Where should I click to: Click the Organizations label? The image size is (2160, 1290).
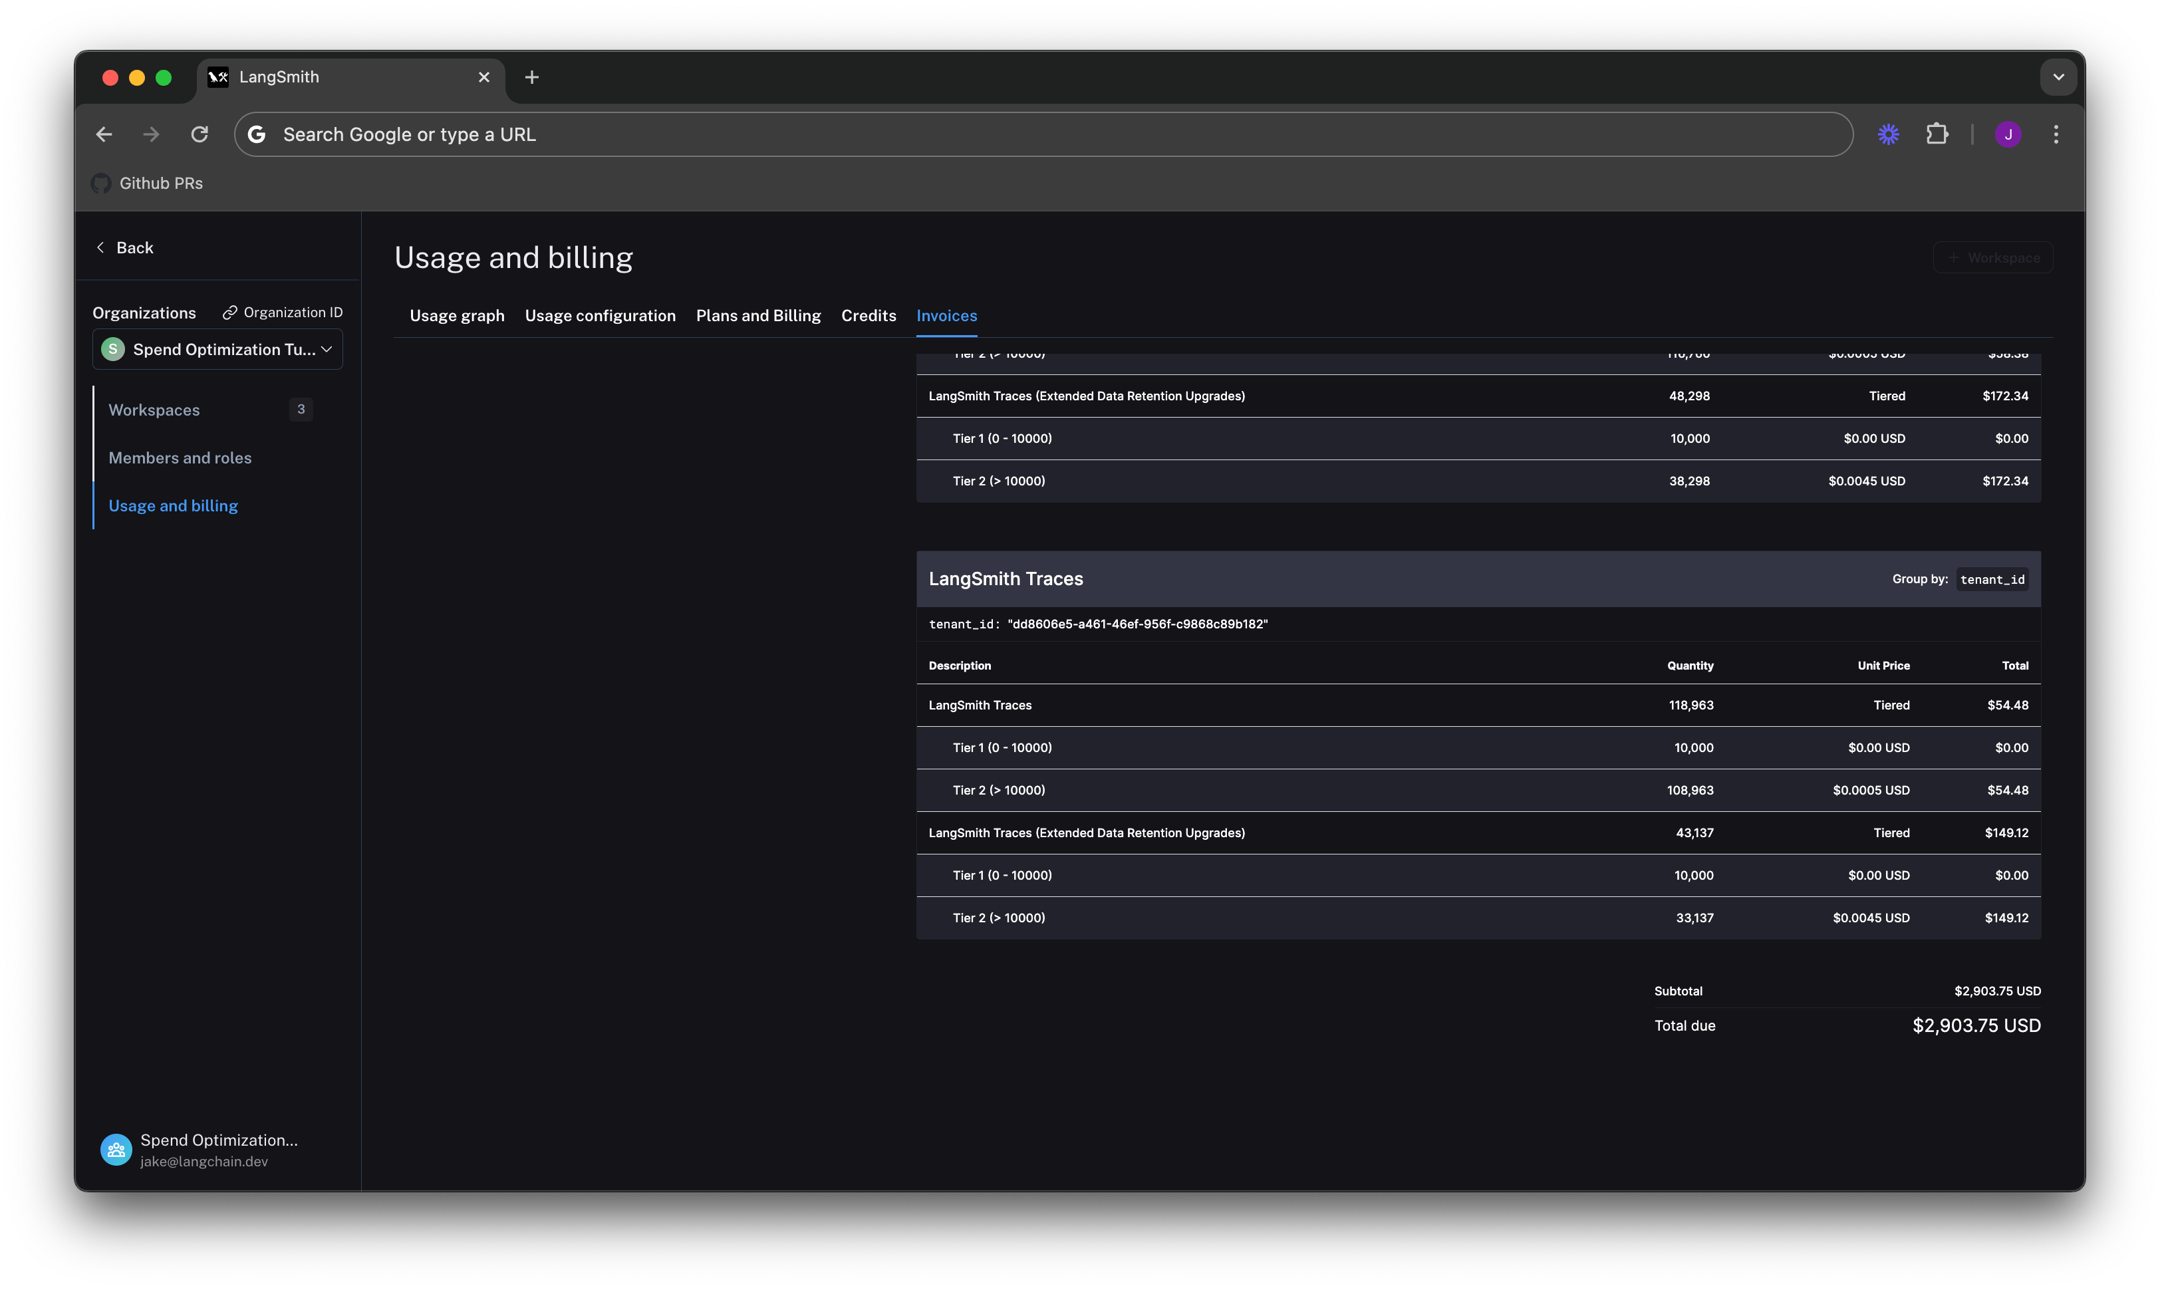[144, 313]
